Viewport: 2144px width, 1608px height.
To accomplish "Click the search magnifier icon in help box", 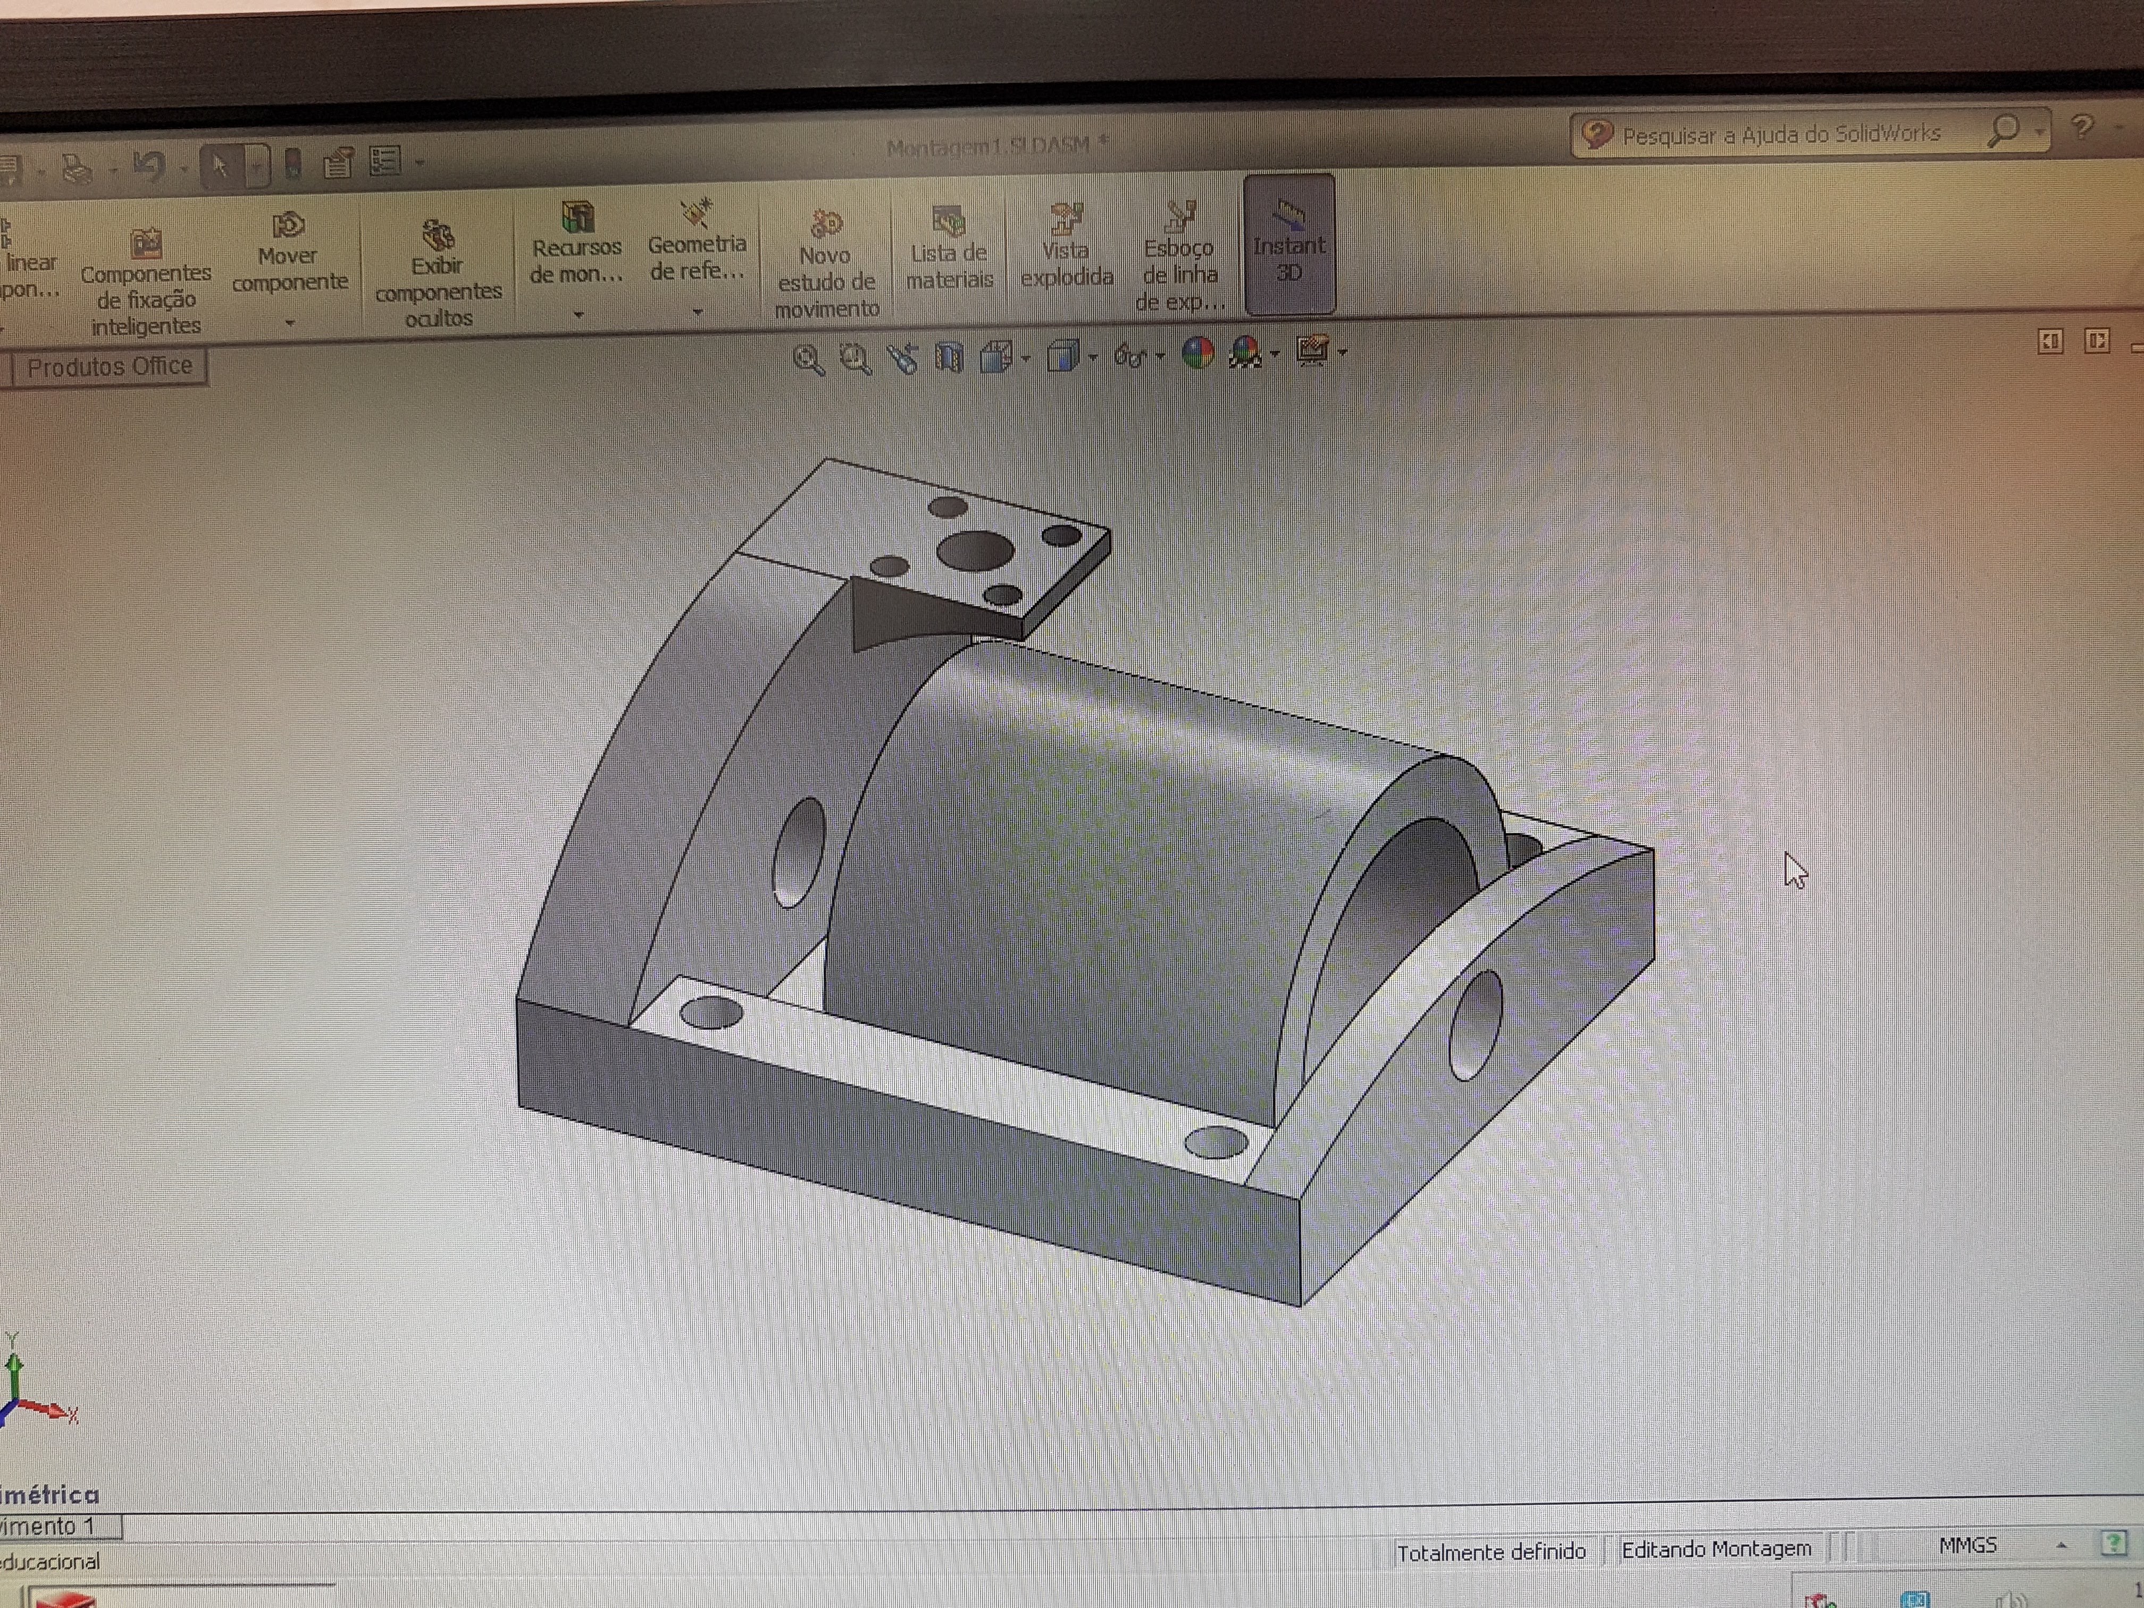I will (2004, 130).
